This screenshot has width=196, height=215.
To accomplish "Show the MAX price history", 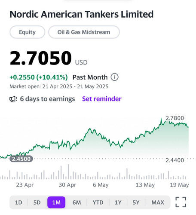I will click(158, 203).
